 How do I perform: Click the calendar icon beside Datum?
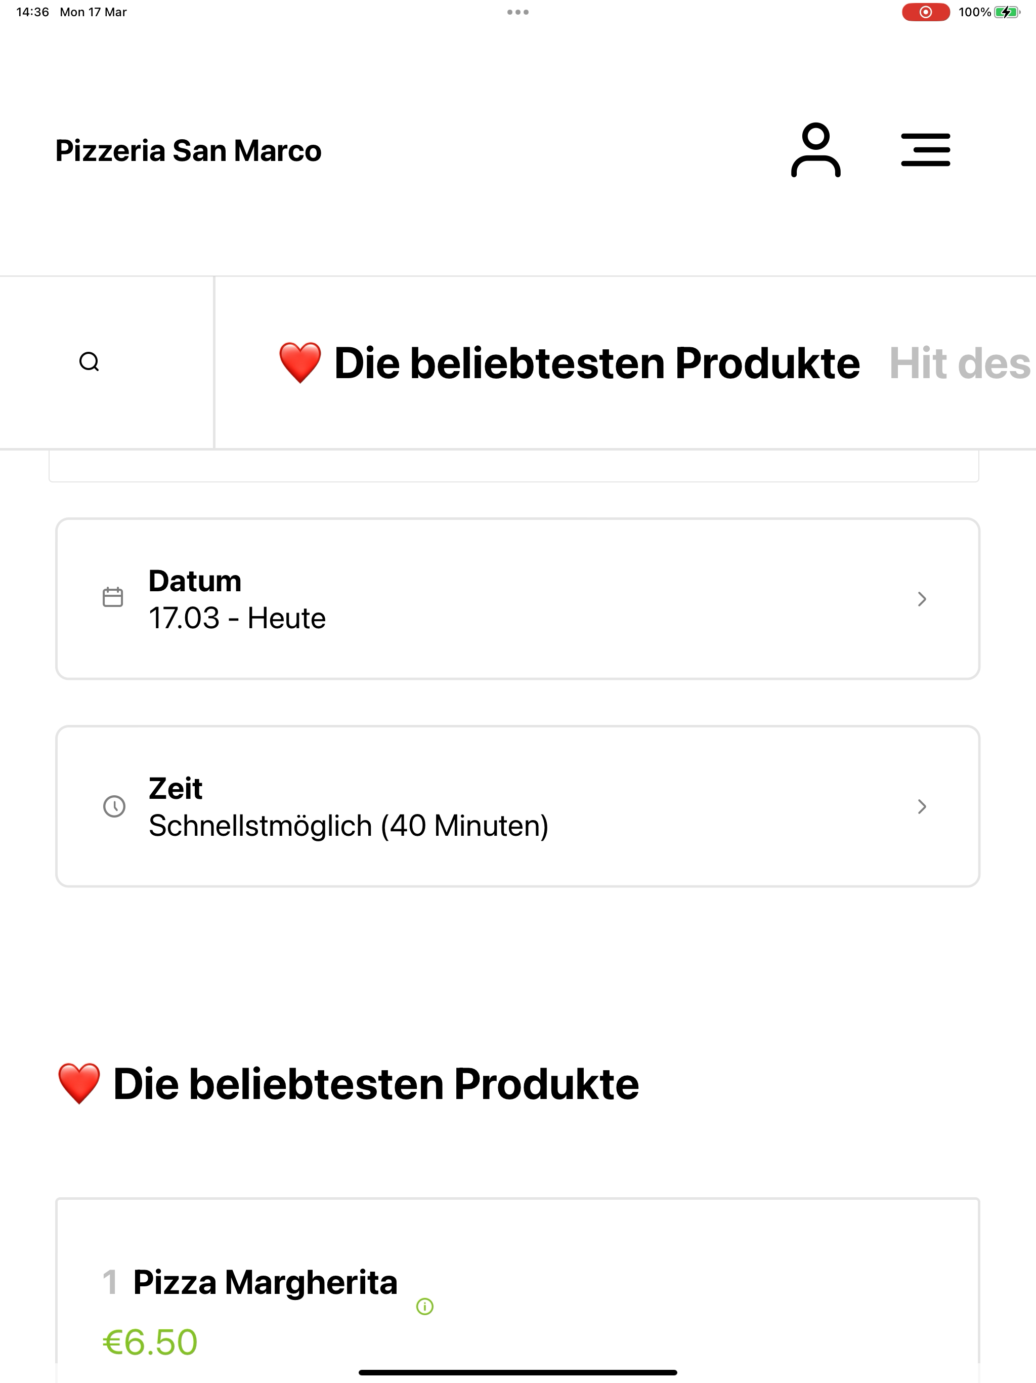point(112,597)
